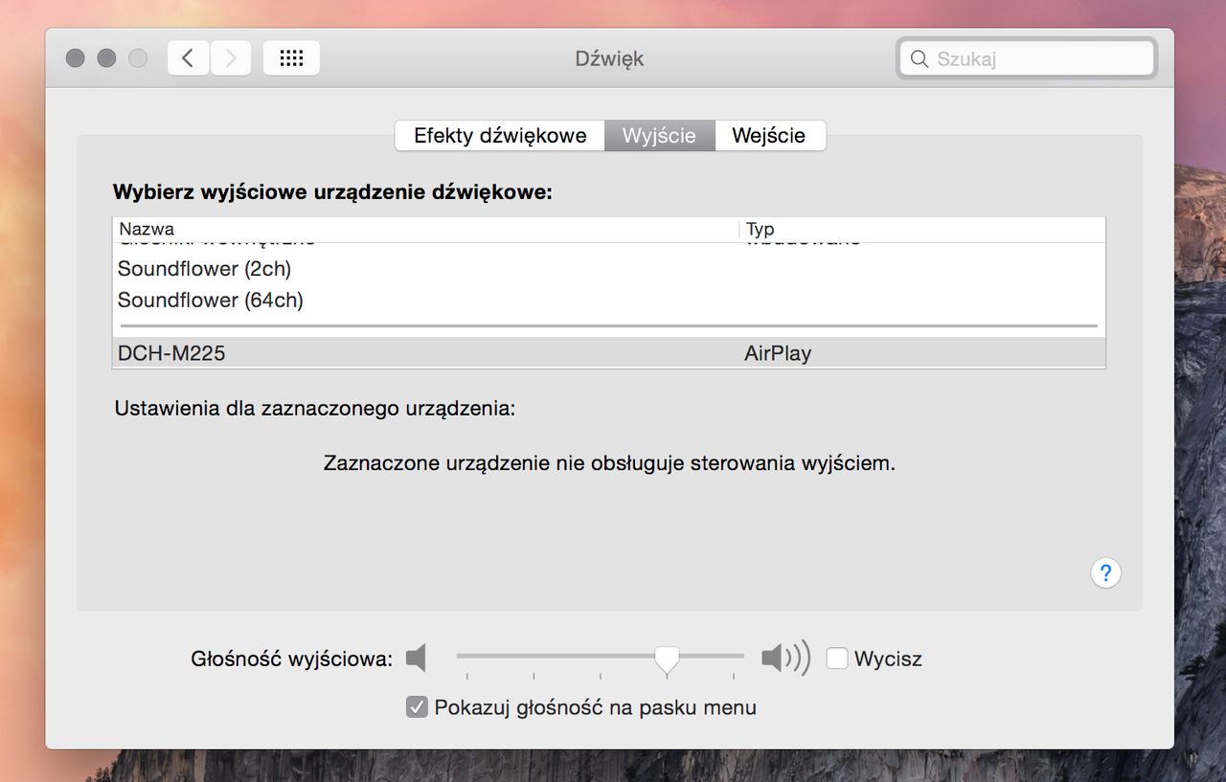
Task: Switch to Efekty dźwiękowe tab
Action: click(x=500, y=136)
